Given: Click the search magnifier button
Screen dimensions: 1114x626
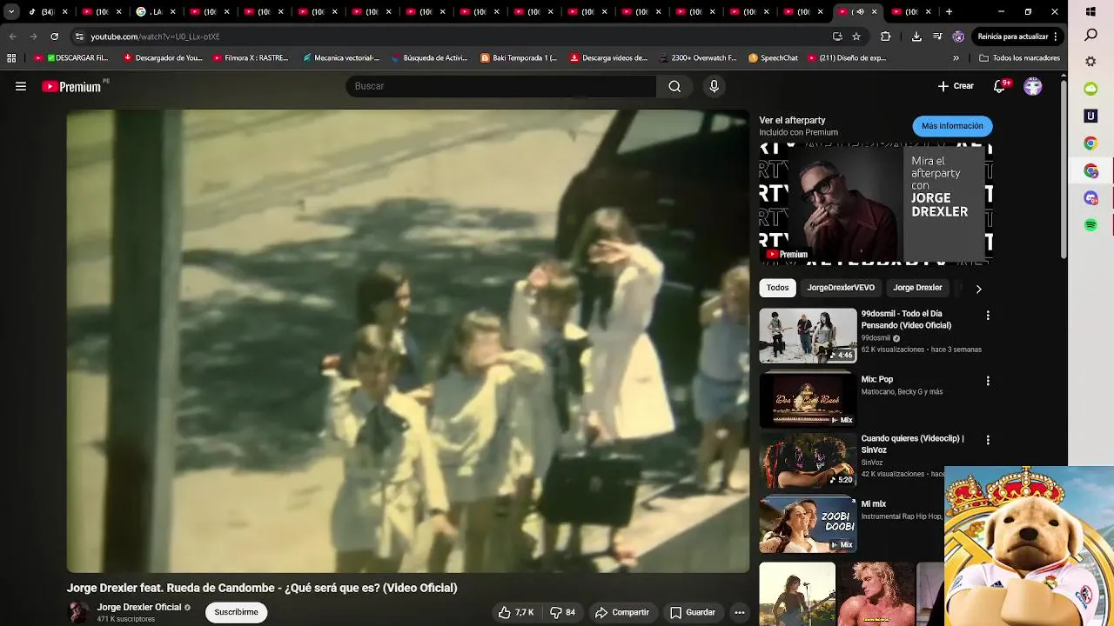Looking at the screenshot, I should pyautogui.click(x=674, y=86).
